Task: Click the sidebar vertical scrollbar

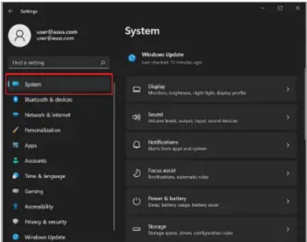Action: tap(114, 157)
